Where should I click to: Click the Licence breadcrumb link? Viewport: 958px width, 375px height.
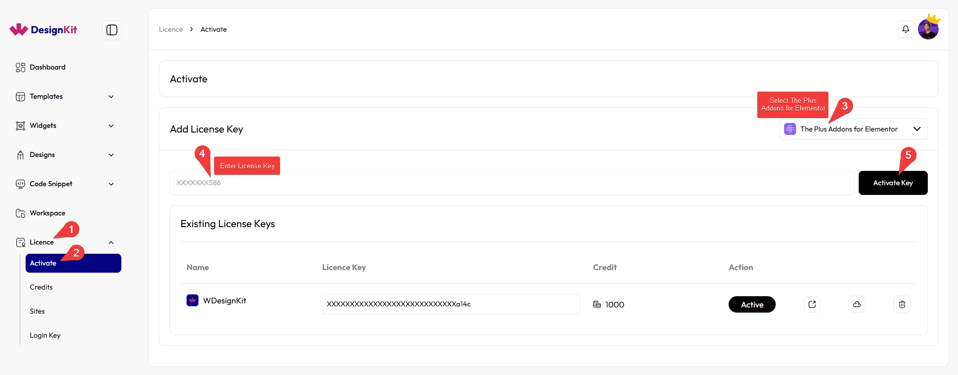pyautogui.click(x=171, y=30)
